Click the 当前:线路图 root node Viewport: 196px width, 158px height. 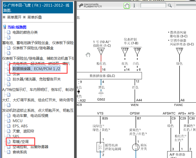coord(17,27)
